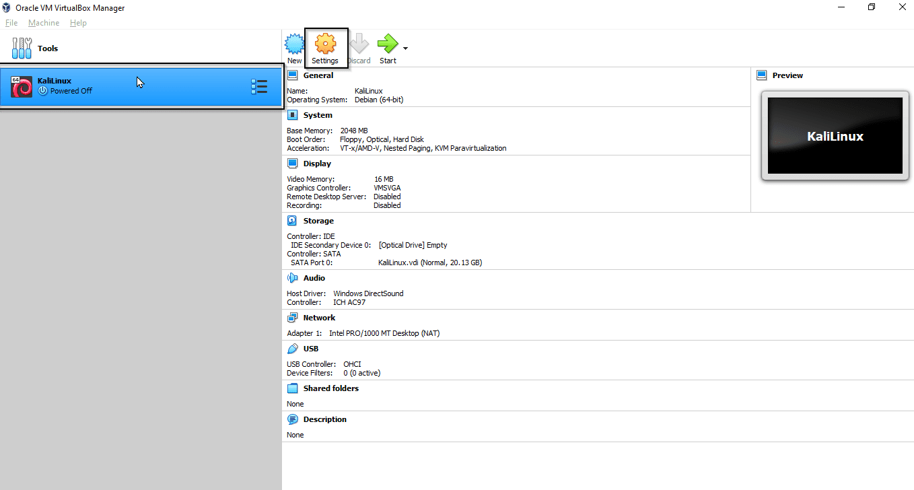Click the Storage section disk icon
This screenshot has height=490, width=914.
pyautogui.click(x=292, y=221)
